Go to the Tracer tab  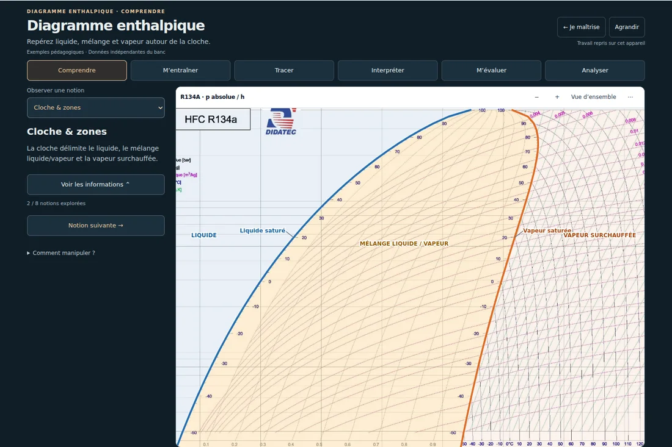pos(284,70)
